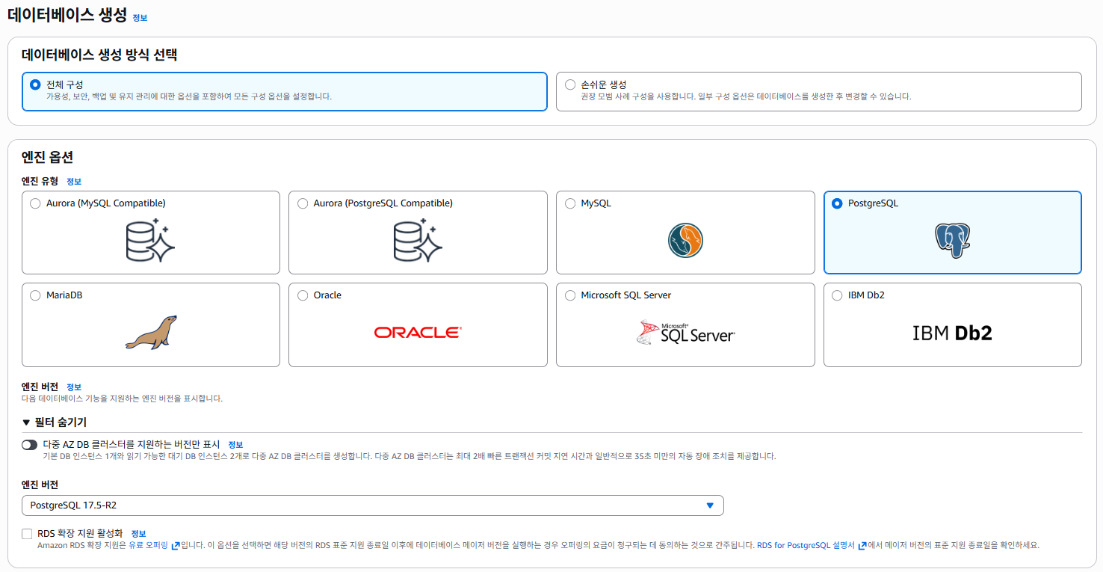Screen dimensions: 1103x572
Task: Toggle 다중 AZ DB 클러스터 filter switch
Action: pos(29,445)
